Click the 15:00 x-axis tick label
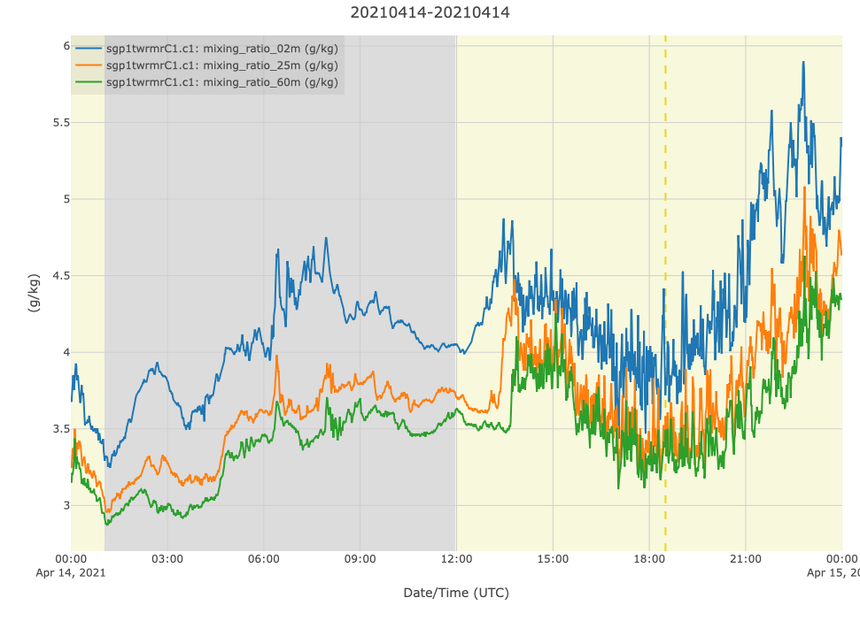Image resolution: width=860 pixels, height=621 pixels. click(x=553, y=559)
